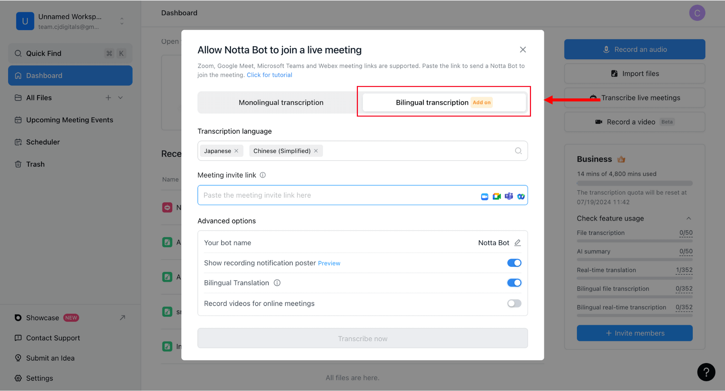Click the Zoom meeting platform icon
725x391 pixels.
[x=485, y=195]
